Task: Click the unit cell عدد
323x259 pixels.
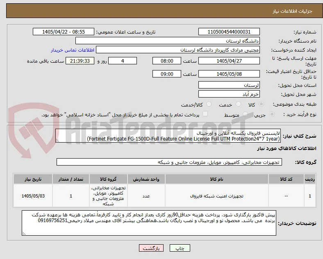Action: (146, 196)
